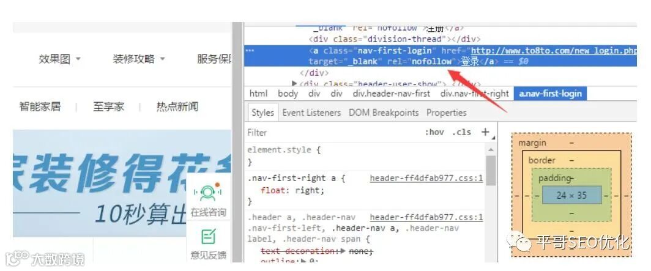Viewport: 651px width, 271px height.
Task: Switch to the Event Listeners tab
Action: click(311, 113)
